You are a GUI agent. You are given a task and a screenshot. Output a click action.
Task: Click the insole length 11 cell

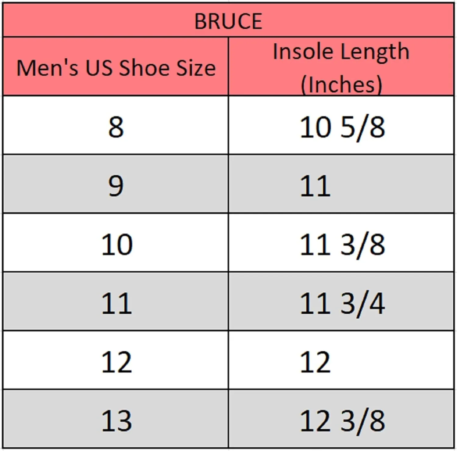(341, 184)
